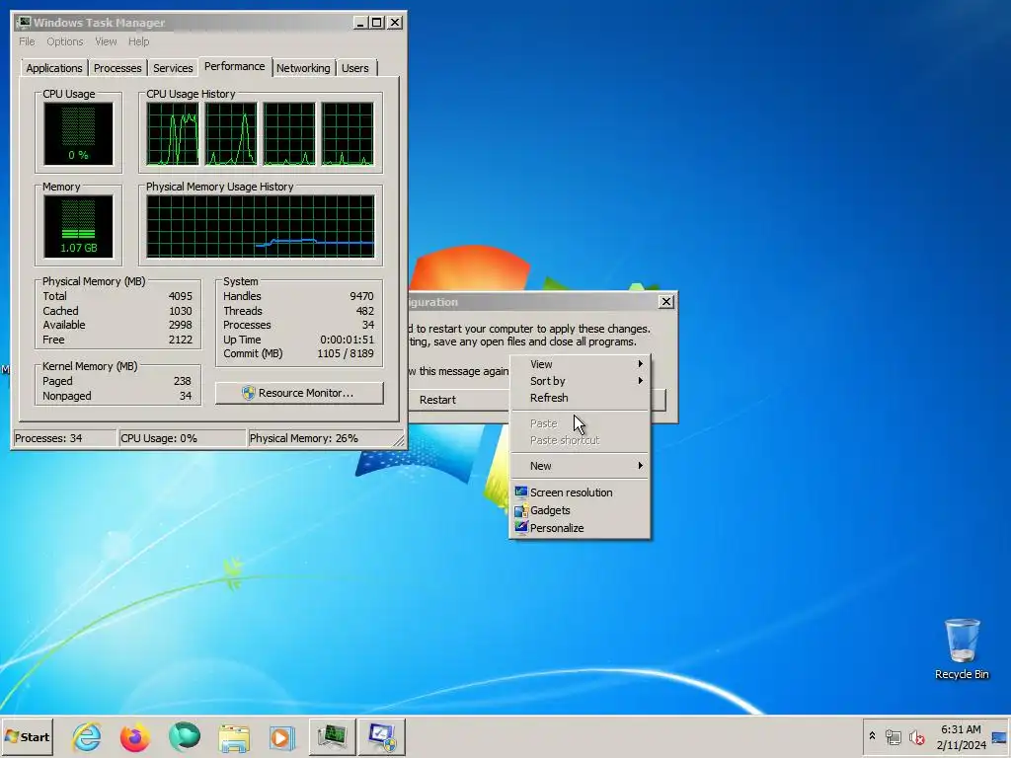Open the Start menu
The image size is (1011, 758).
[27, 736]
